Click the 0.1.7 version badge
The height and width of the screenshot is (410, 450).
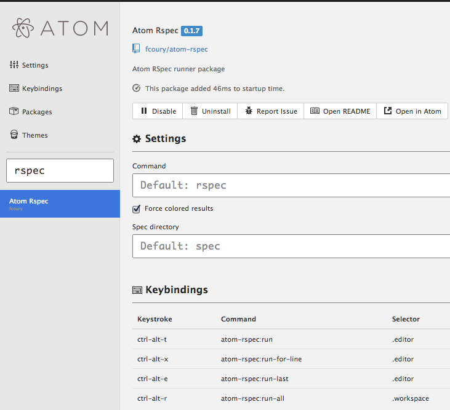191,31
